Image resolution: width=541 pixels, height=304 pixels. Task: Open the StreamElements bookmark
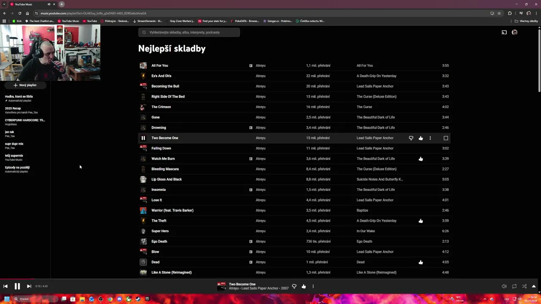148,21
